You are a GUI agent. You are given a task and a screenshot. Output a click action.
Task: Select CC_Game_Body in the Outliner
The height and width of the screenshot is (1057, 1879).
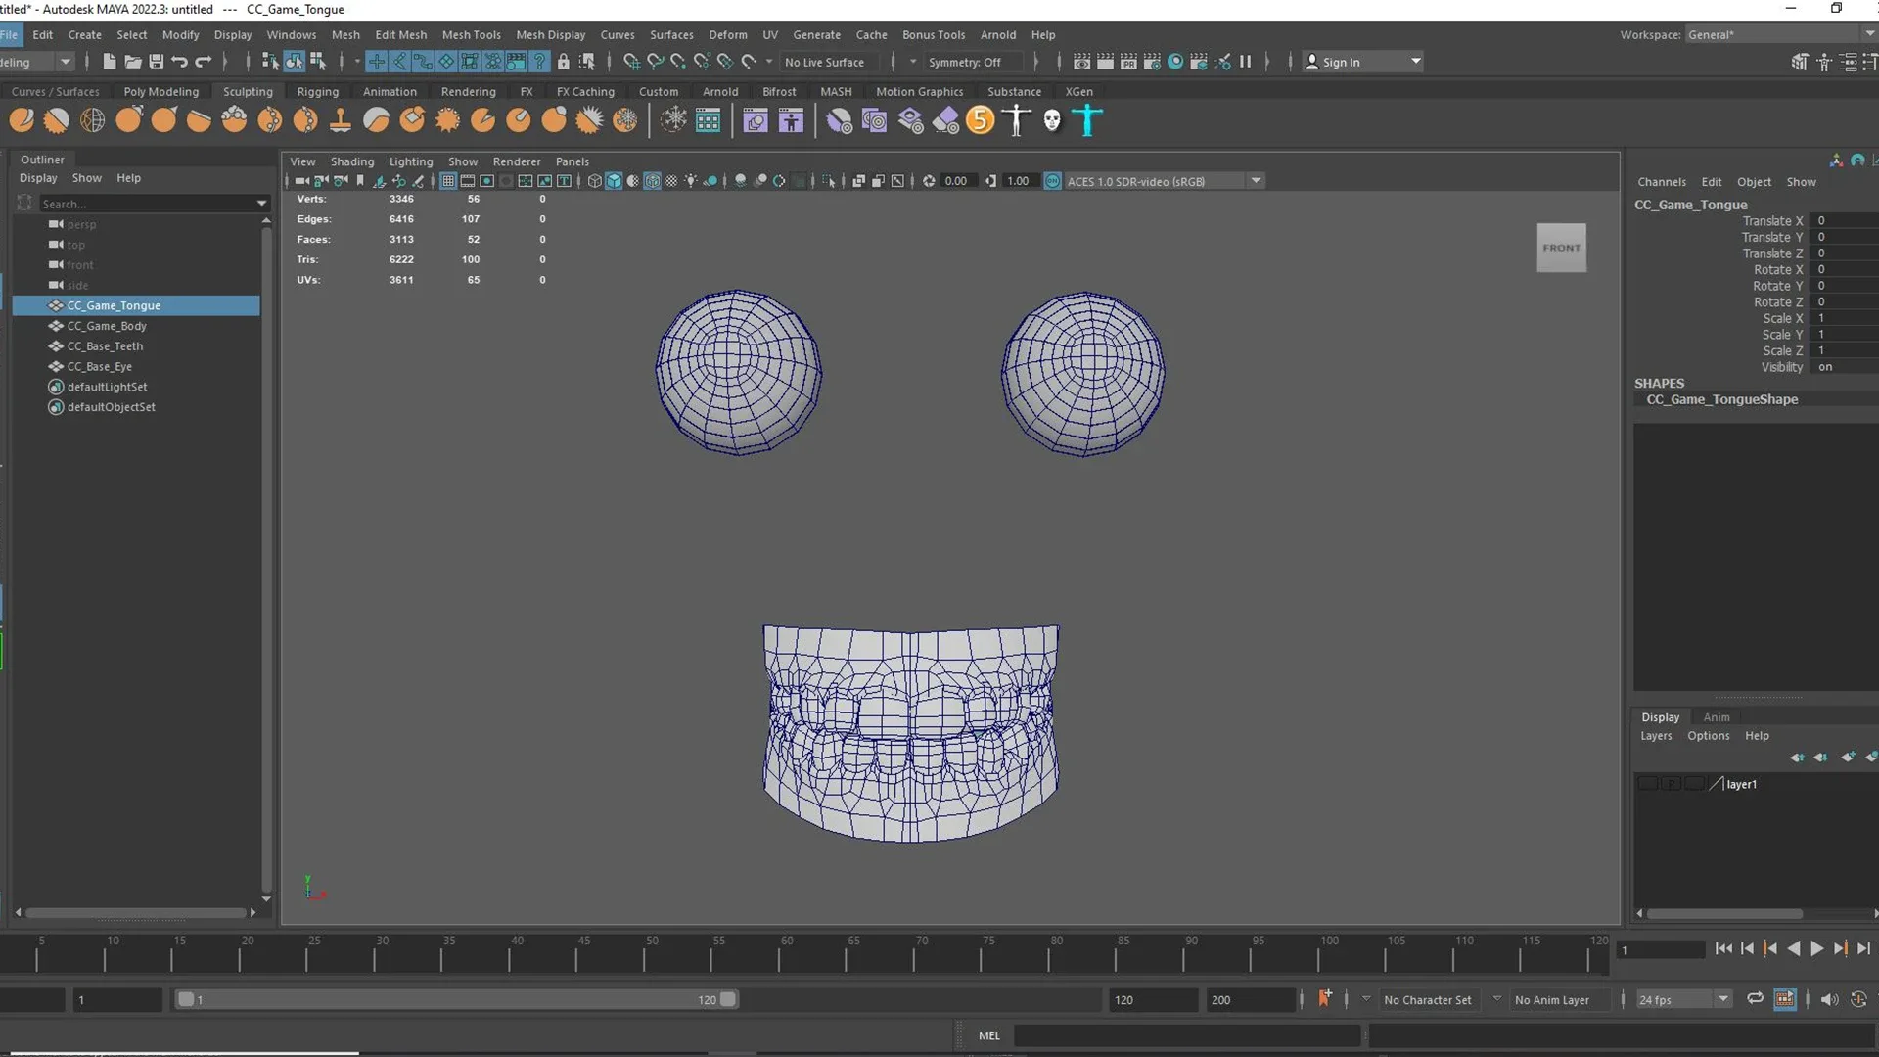pos(108,326)
